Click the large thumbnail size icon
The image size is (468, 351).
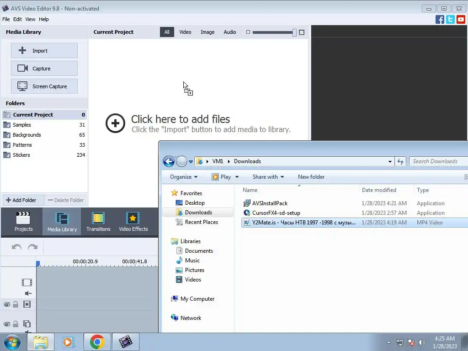tap(302, 32)
